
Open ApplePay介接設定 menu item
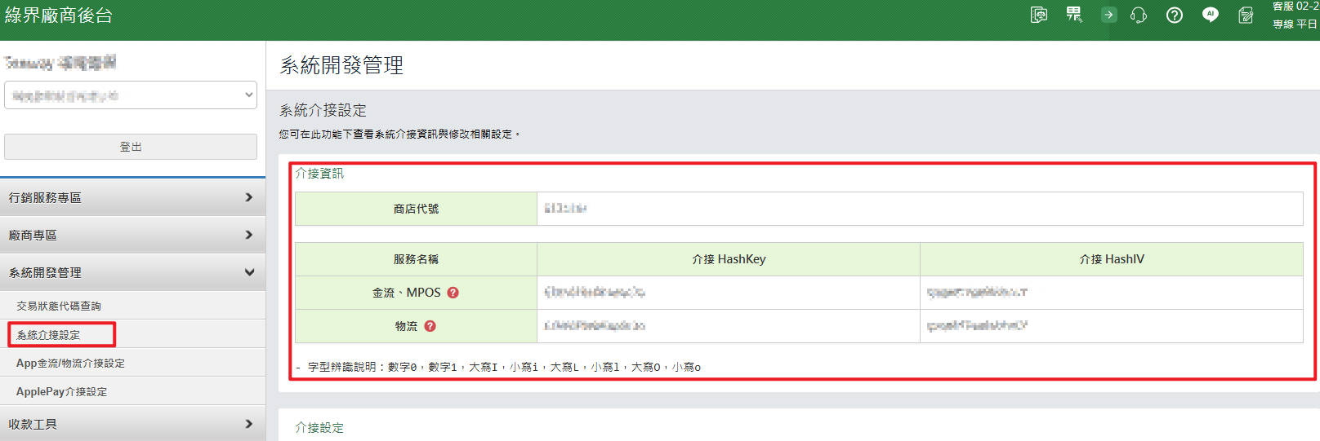pos(61,391)
